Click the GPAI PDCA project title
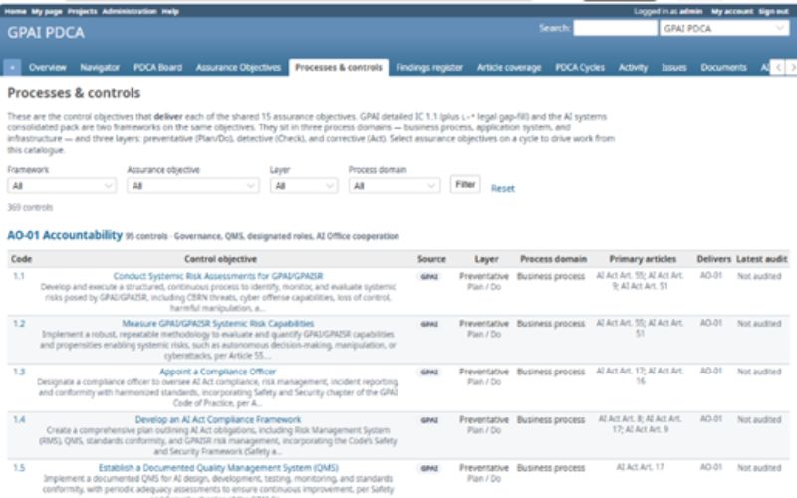This screenshot has width=797, height=498. click(x=46, y=33)
